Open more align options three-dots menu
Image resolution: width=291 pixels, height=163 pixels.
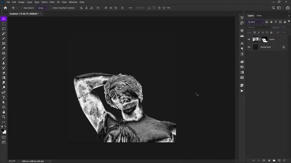click(130, 8)
